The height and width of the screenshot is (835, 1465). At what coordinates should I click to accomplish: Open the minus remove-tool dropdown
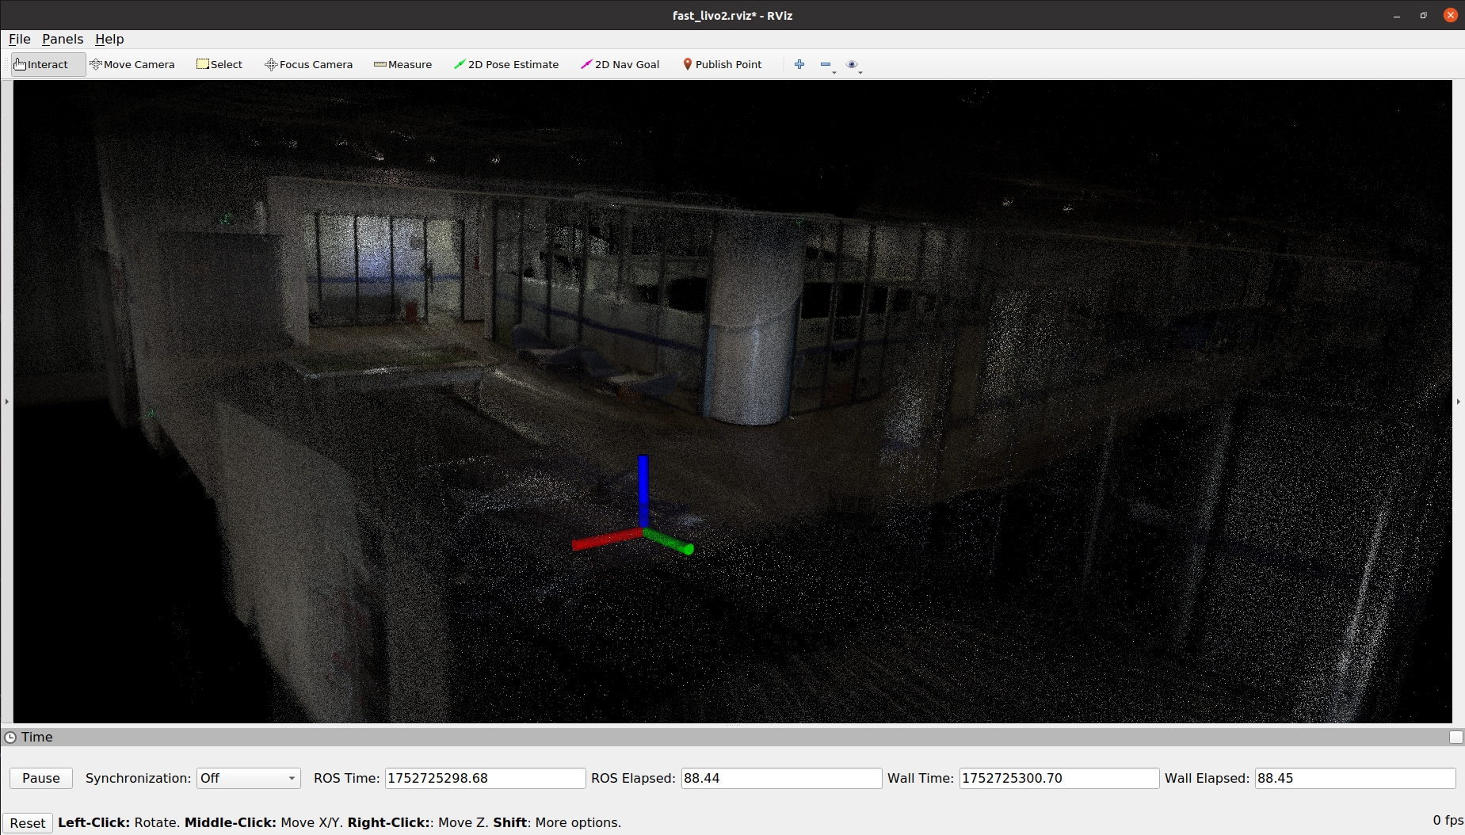827,65
